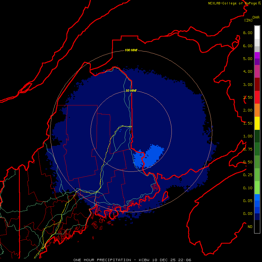The image size is (262, 262).
Task: Click the 1.50 legend value
Action: (x=248, y=123)
